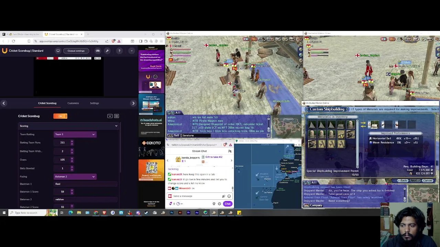The height and width of the screenshot is (247, 440).
Task: Open the Facing dropdown set to Batsman 2
Action: (x=75, y=177)
